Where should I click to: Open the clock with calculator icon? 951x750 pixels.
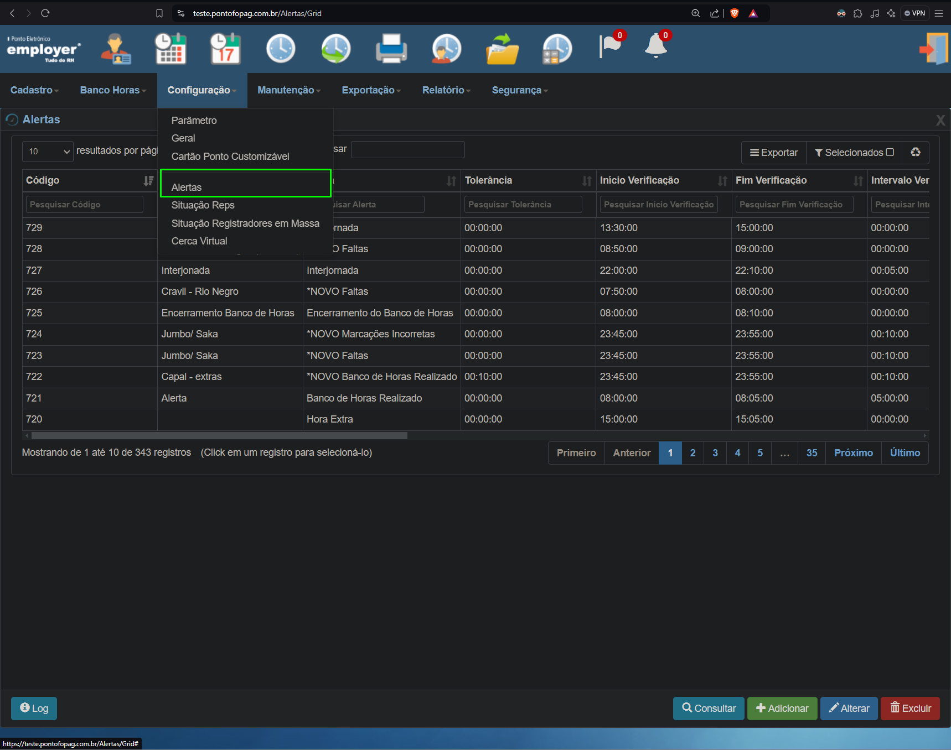(x=557, y=49)
